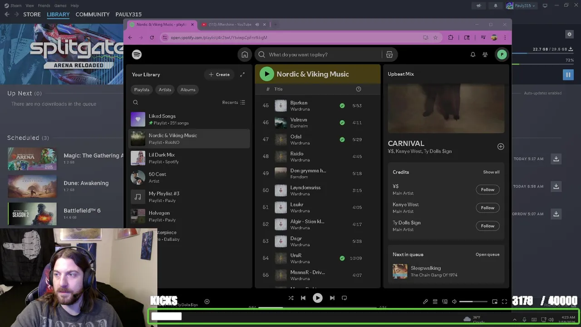This screenshot has width=581, height=327.
Task: Filter library by Artists
Action: tap(165, 89)
